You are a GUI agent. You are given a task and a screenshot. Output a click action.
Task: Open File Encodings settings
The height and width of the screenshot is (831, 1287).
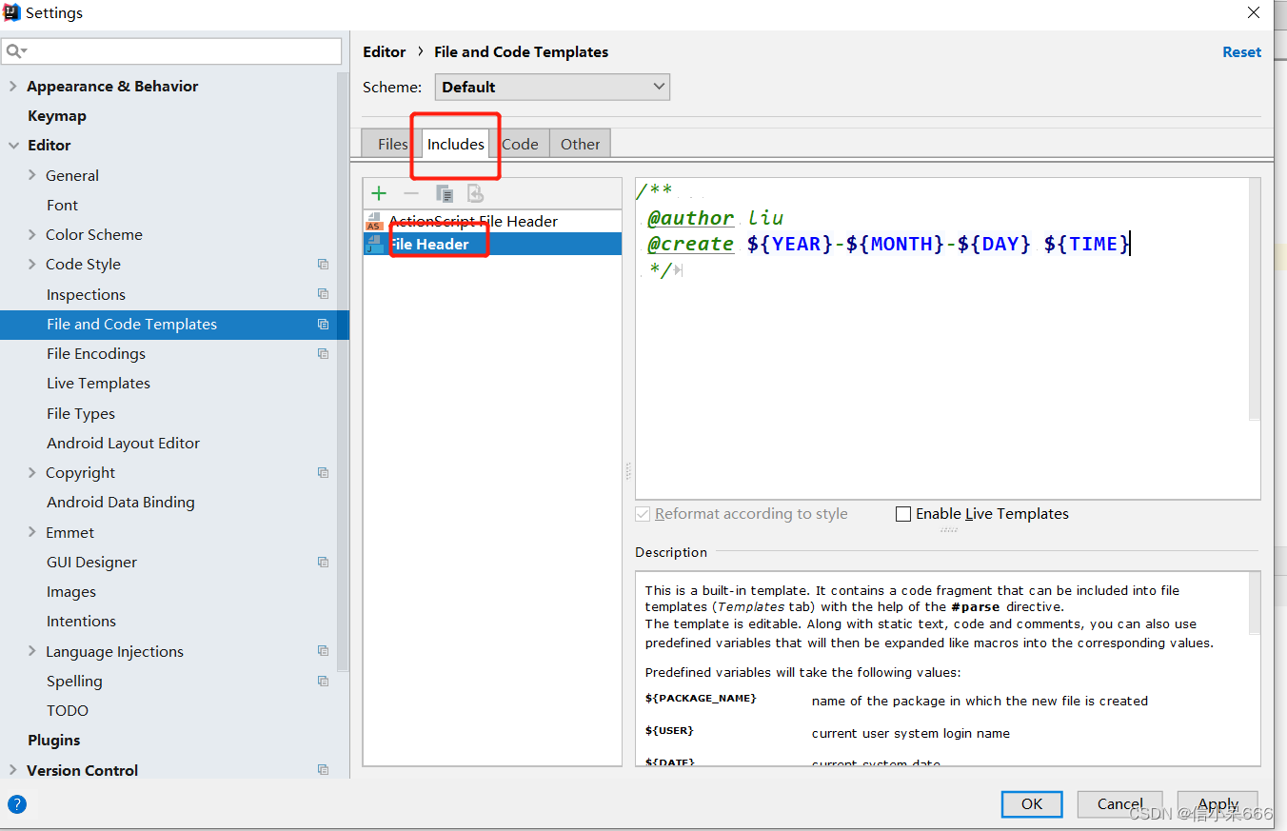coord(96,353)
